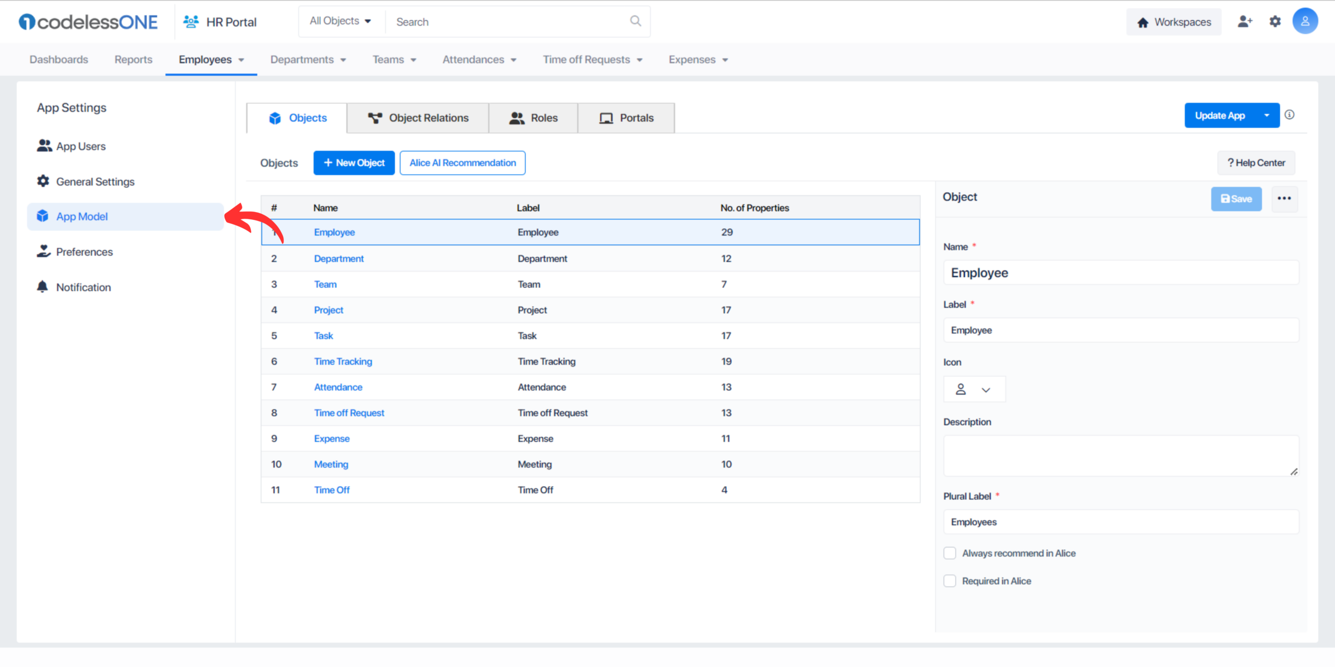
Task: Click the object Name input field
Action: click(x=1121, y=273)
